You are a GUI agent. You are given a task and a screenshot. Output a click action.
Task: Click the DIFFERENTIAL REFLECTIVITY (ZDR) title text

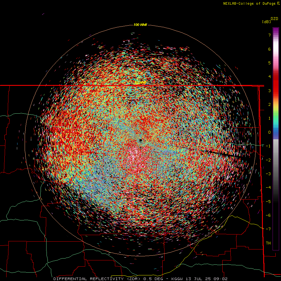coord(97,279)
